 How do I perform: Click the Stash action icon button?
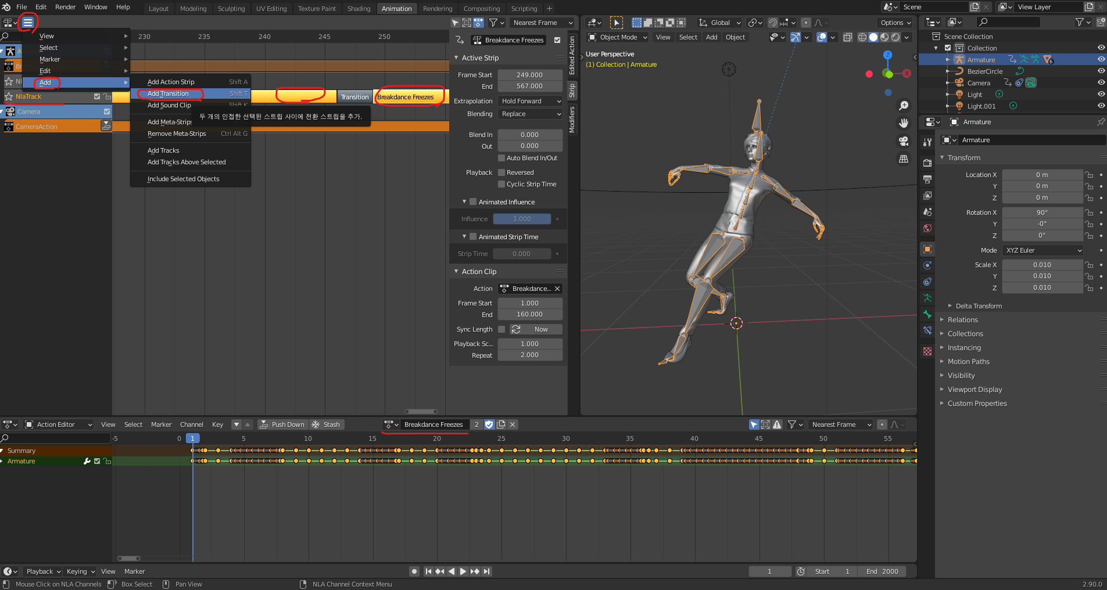coord(326,424)
